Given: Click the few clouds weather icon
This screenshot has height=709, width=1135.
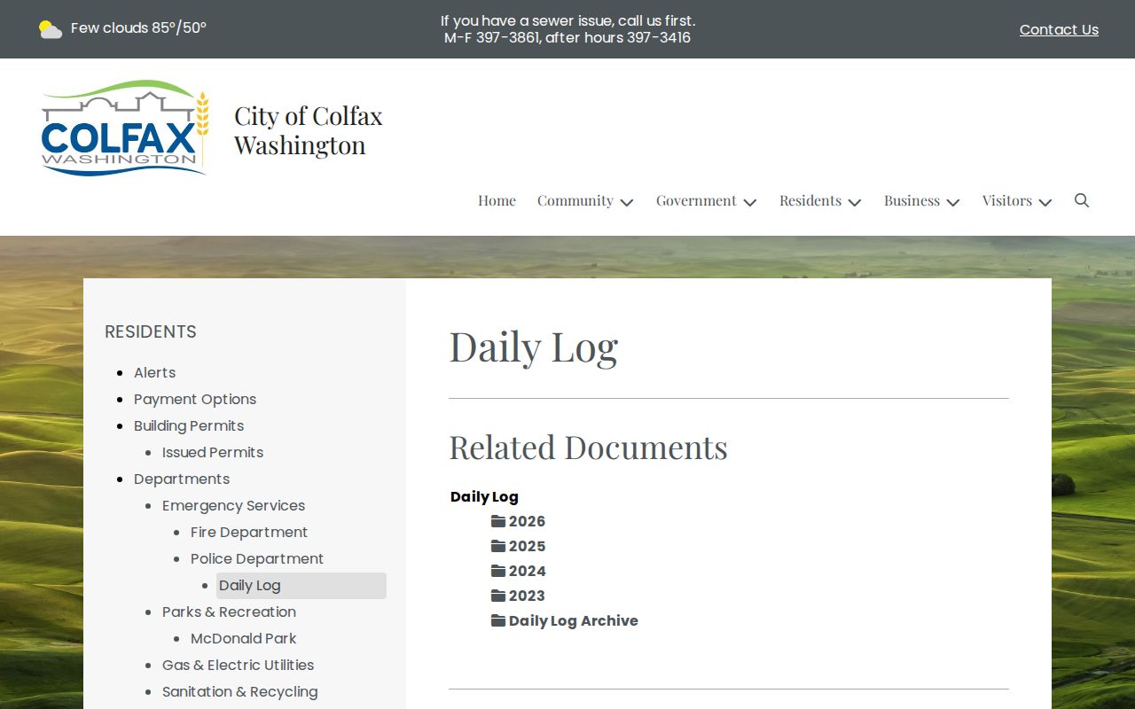Looking at the screenshot, I should (51, 29).
